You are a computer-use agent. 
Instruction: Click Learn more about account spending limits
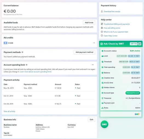click(x=36, y=72)
